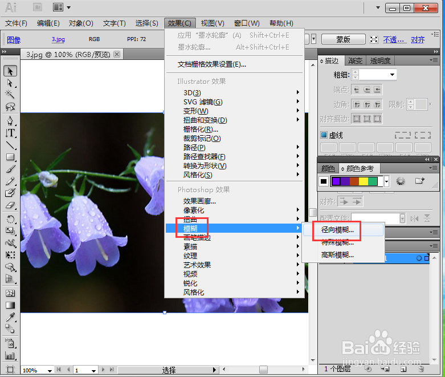
Task: Click the 蒙版 button
Action: click(344, 39)
